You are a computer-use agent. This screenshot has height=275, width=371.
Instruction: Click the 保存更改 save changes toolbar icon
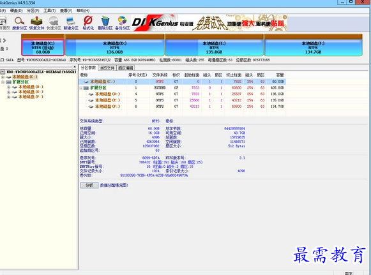point(3,21)
